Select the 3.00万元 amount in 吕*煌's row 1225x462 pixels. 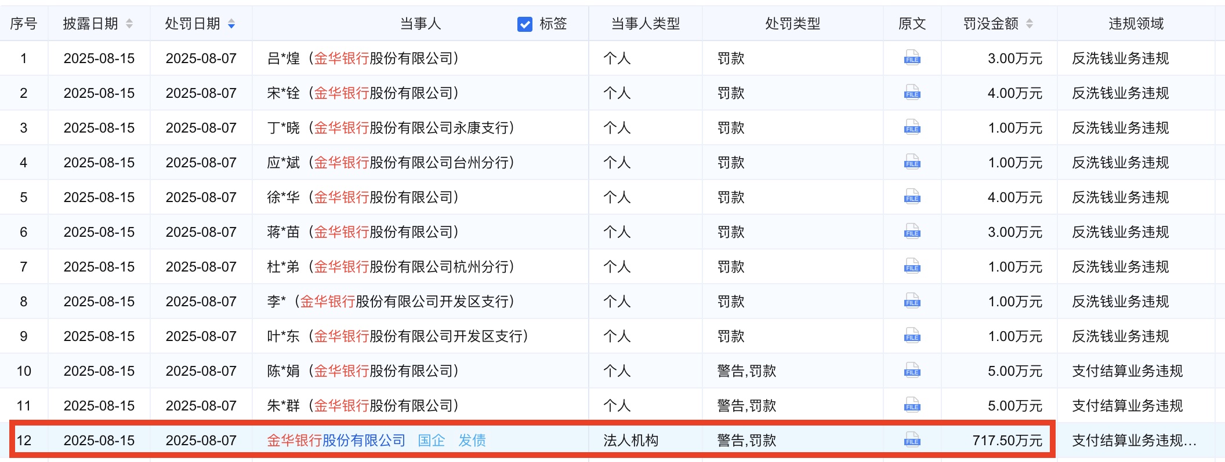click(x=1015, y=58)
